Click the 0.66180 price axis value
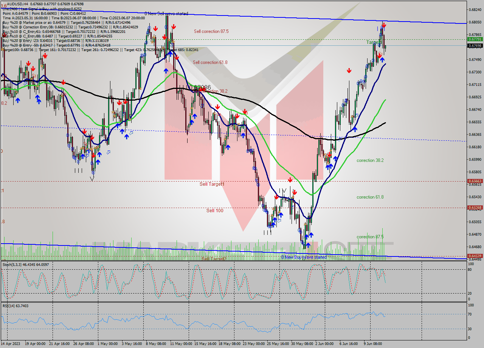 475,147
